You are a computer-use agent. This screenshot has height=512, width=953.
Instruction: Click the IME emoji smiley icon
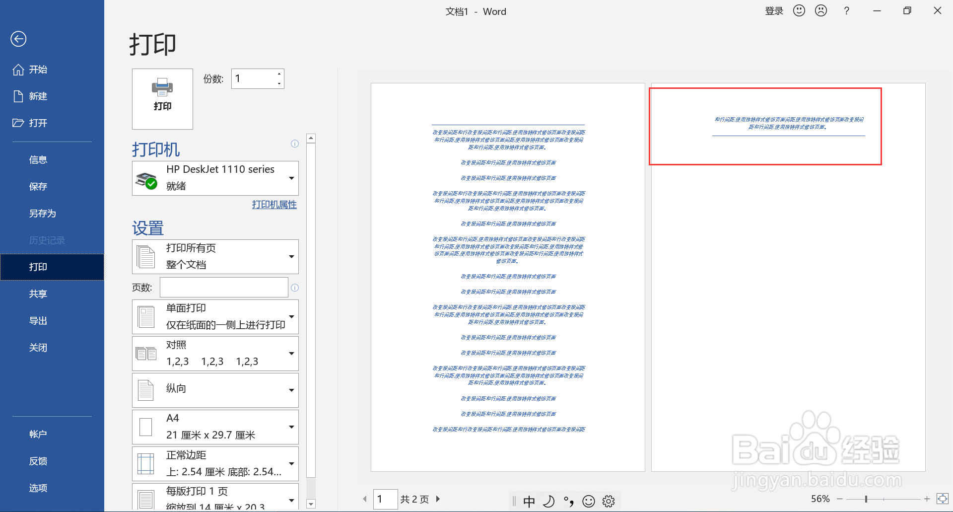tap(589, 502)
